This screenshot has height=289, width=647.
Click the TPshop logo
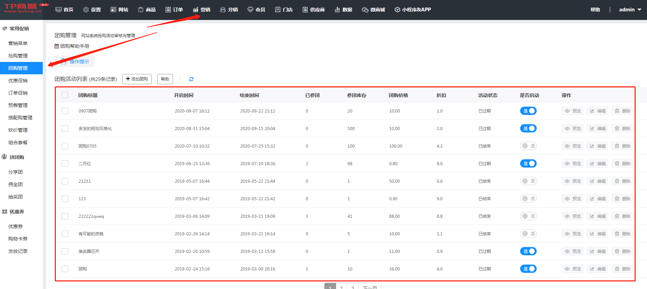pos(23,8)
